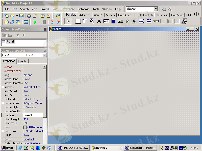Click the green Run button
202x151 pixels.
[35, 22]
